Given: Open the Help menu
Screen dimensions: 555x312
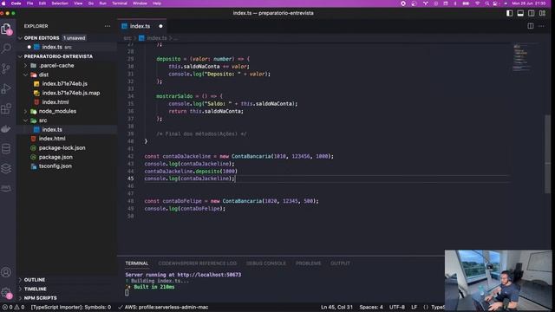Looking at the screenshot, I should (x=157, y=3).
